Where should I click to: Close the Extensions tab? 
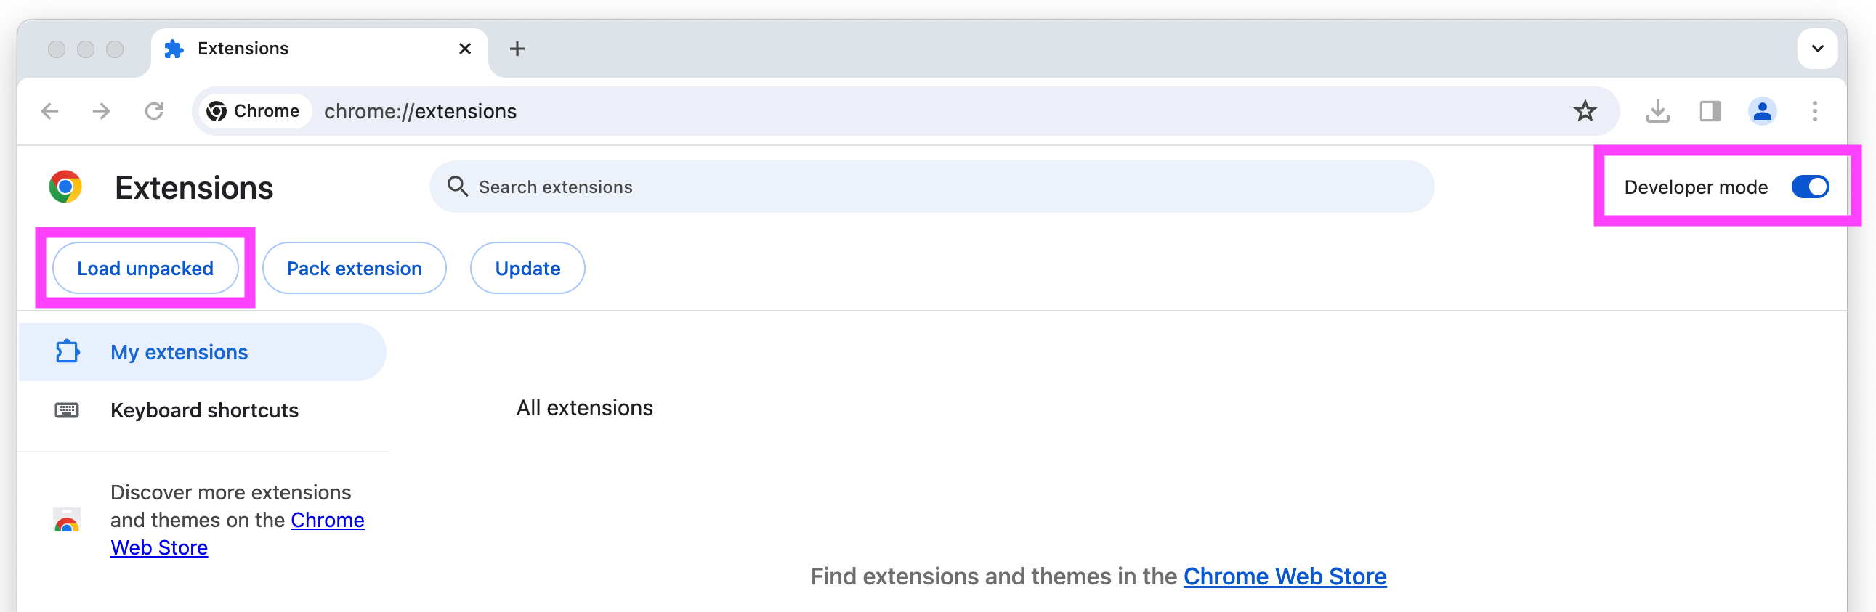pos(464,49)
